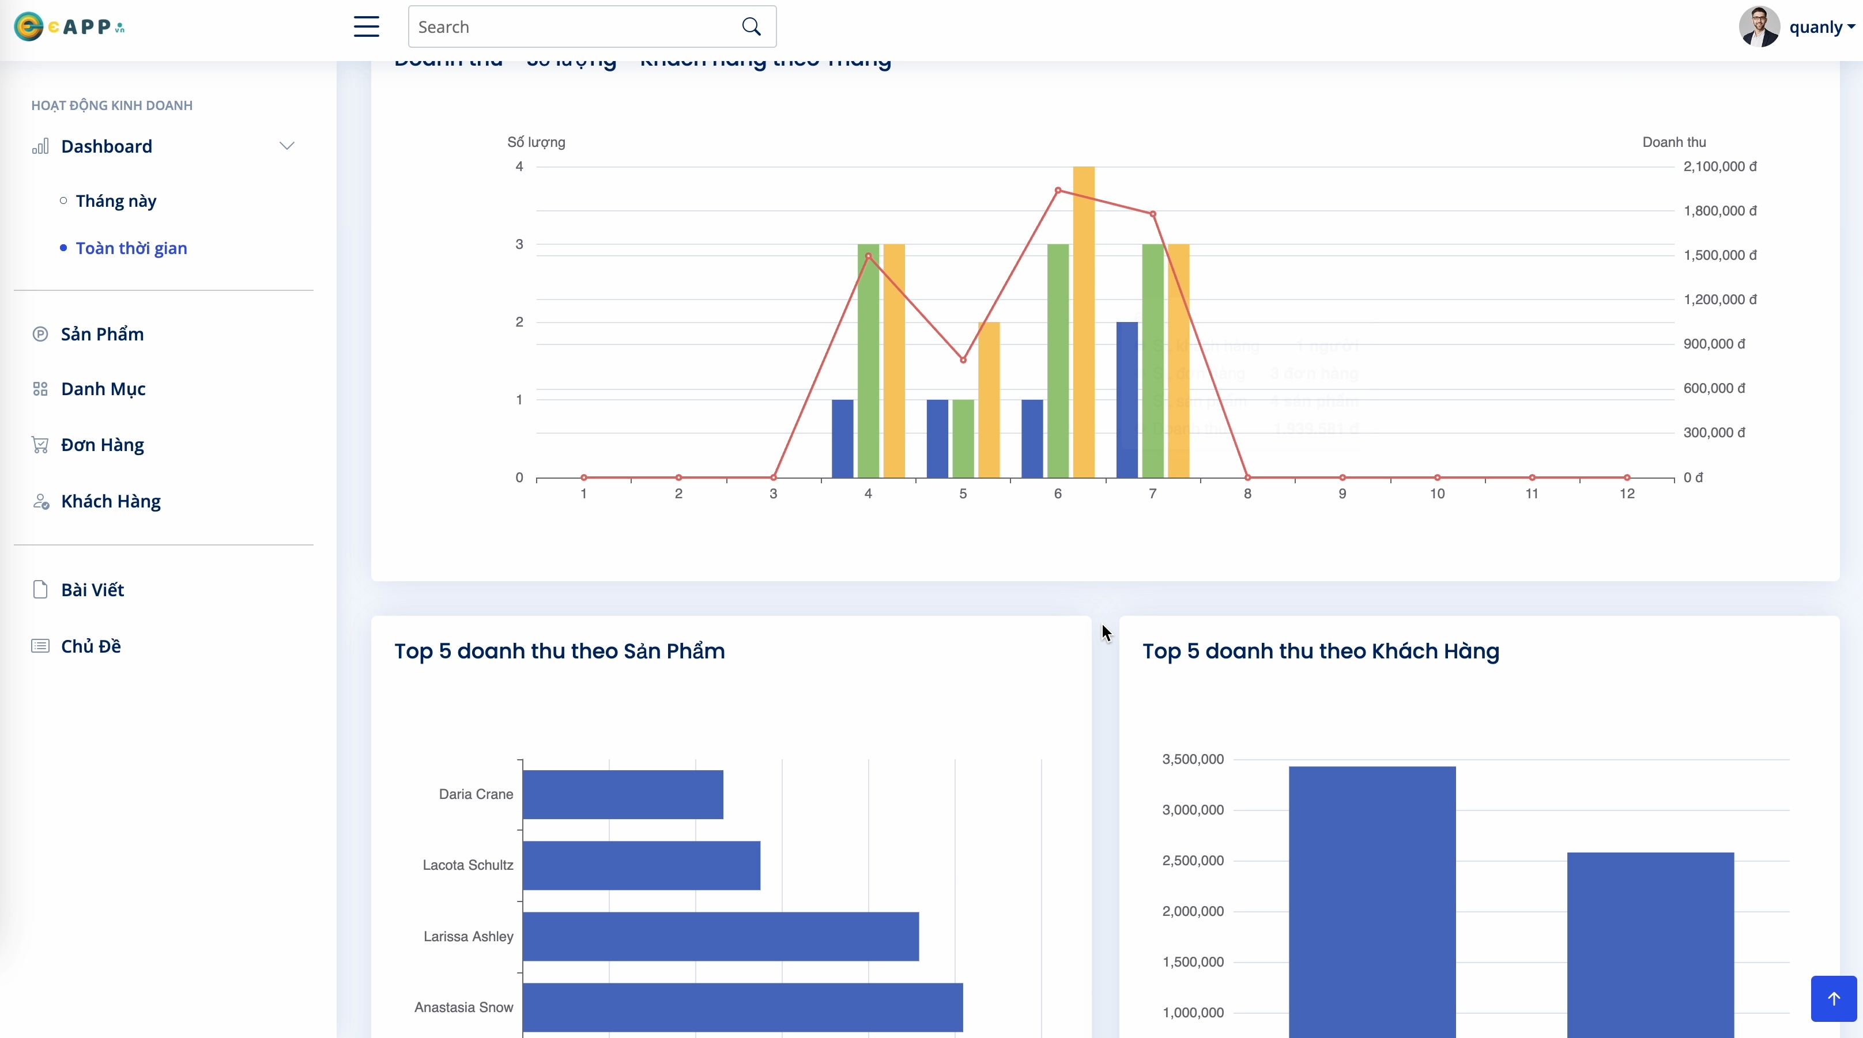Click the eAPP logo
The height and width of the screenshot is (1038, 1863).
pyautogui.click(x=69, y=26)
